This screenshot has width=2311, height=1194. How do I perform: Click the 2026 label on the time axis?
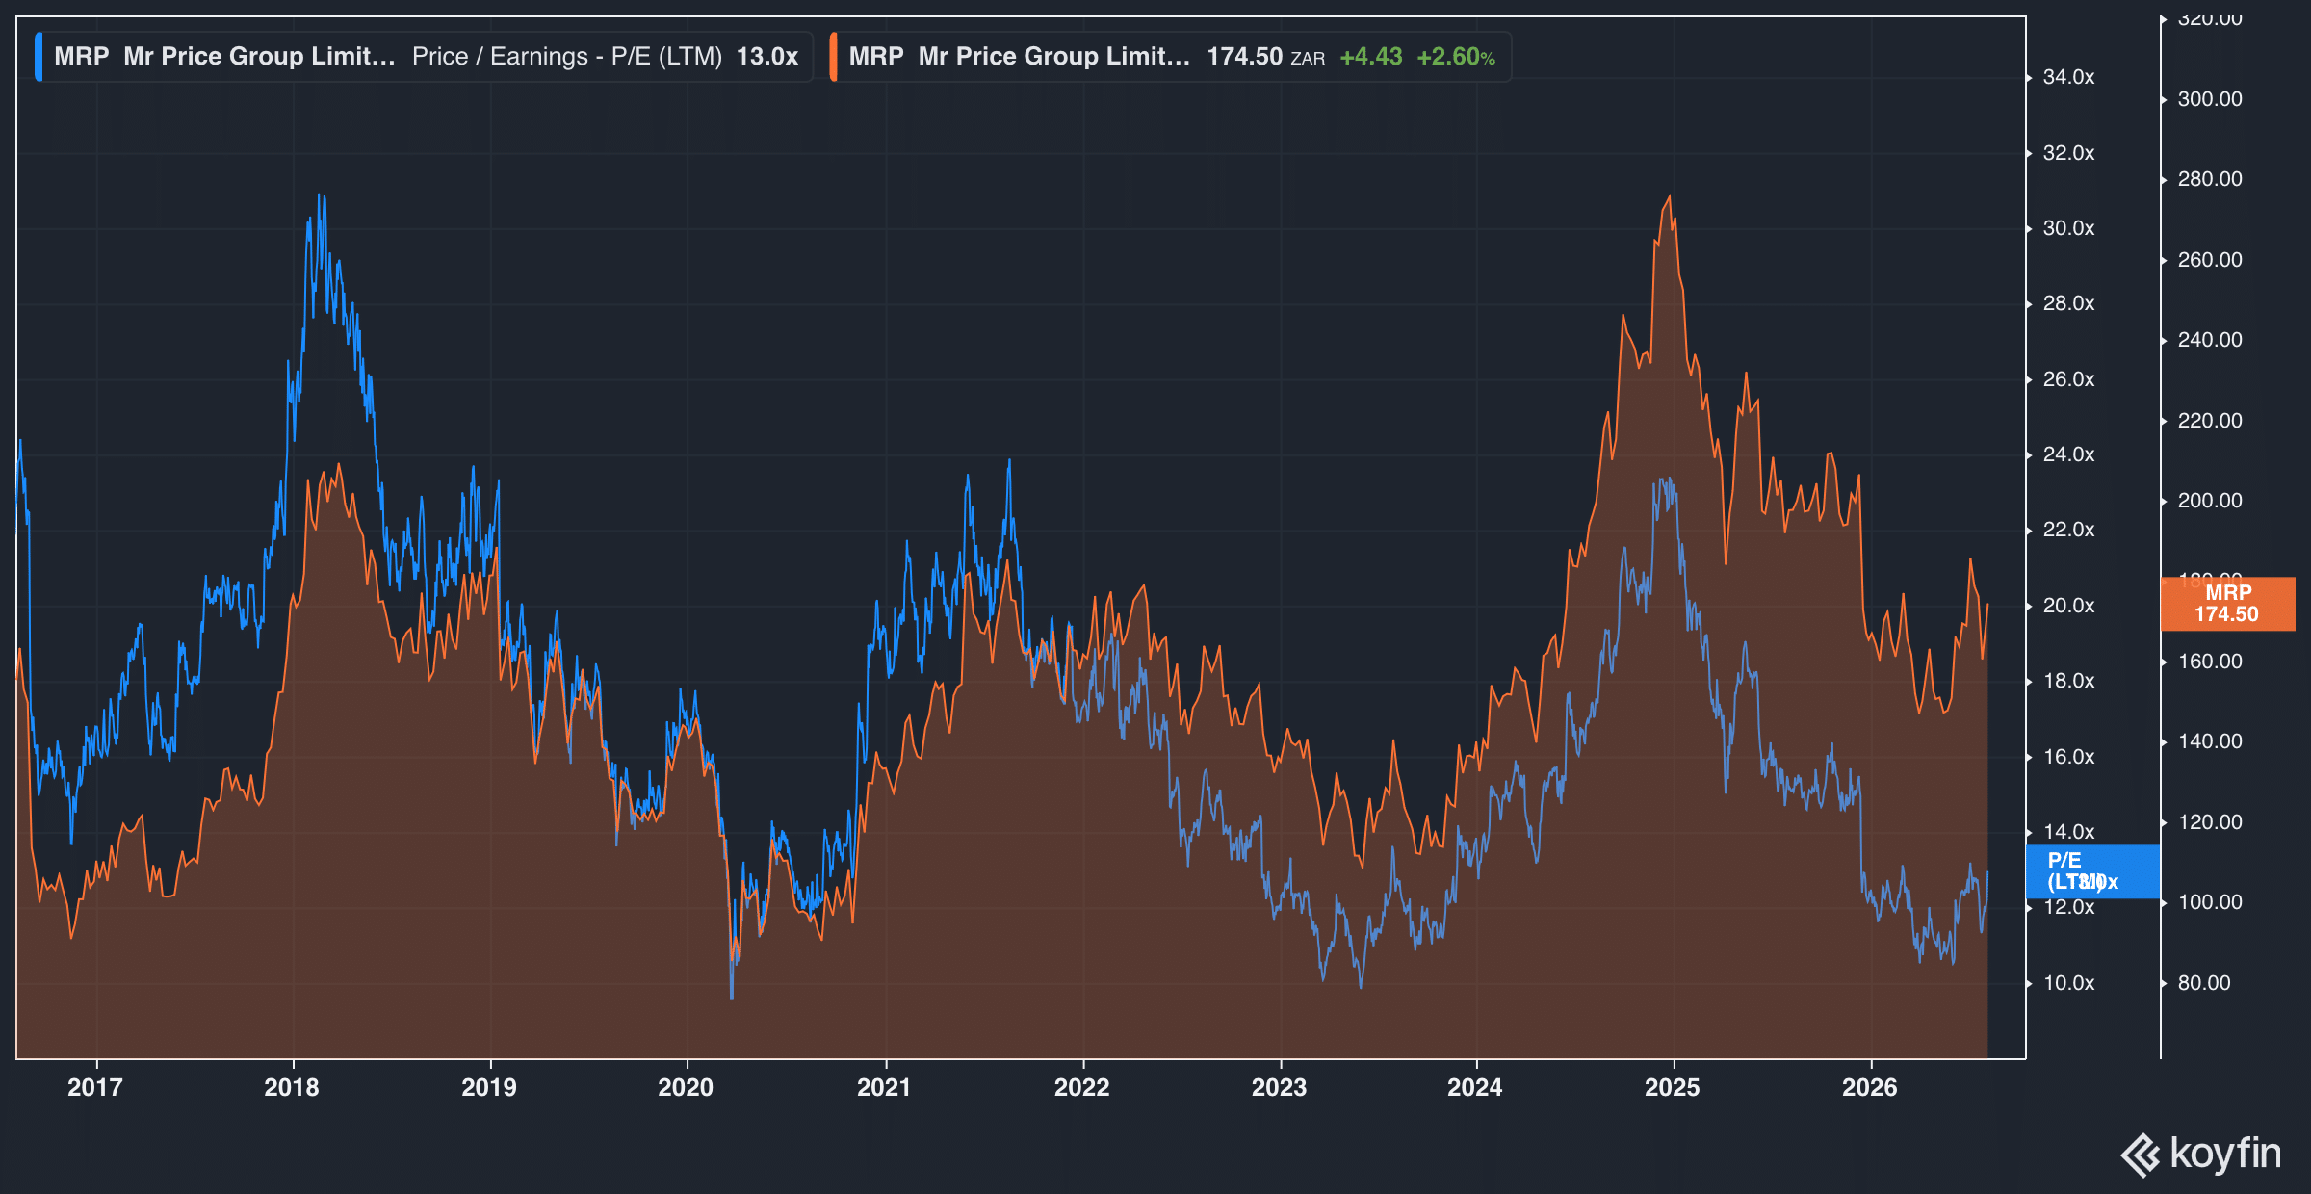click(x=1870, y=1088)
